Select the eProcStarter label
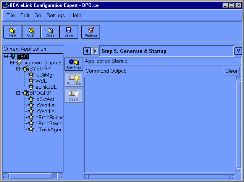 pos(49,123)
